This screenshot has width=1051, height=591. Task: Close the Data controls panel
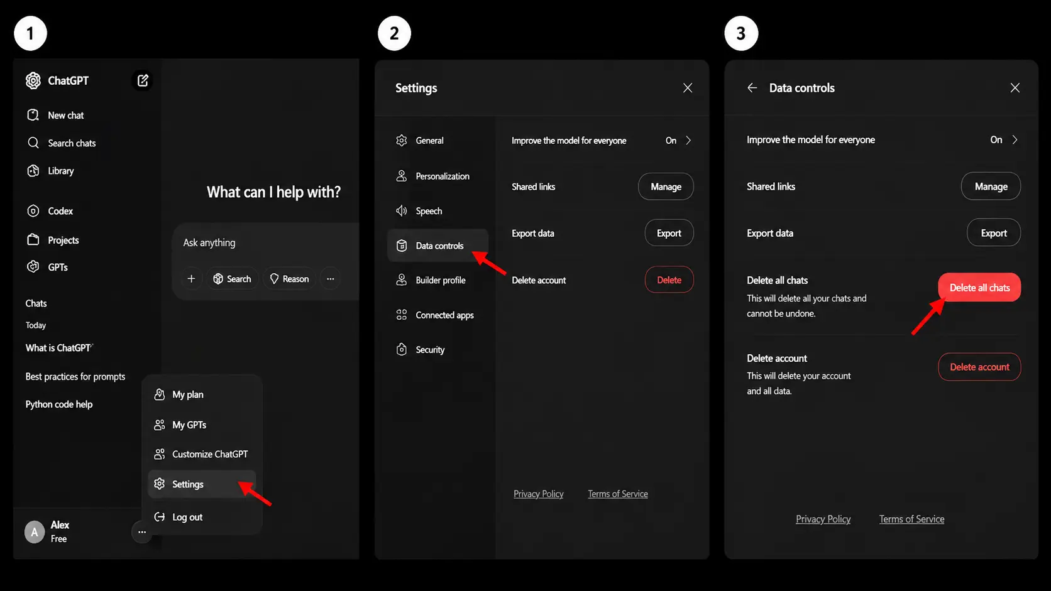(x=1015, y=88)
